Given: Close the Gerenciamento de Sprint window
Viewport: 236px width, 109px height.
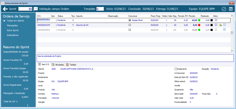Looking at the screenshot, I should pyautogui.click(x=232, y=3).
